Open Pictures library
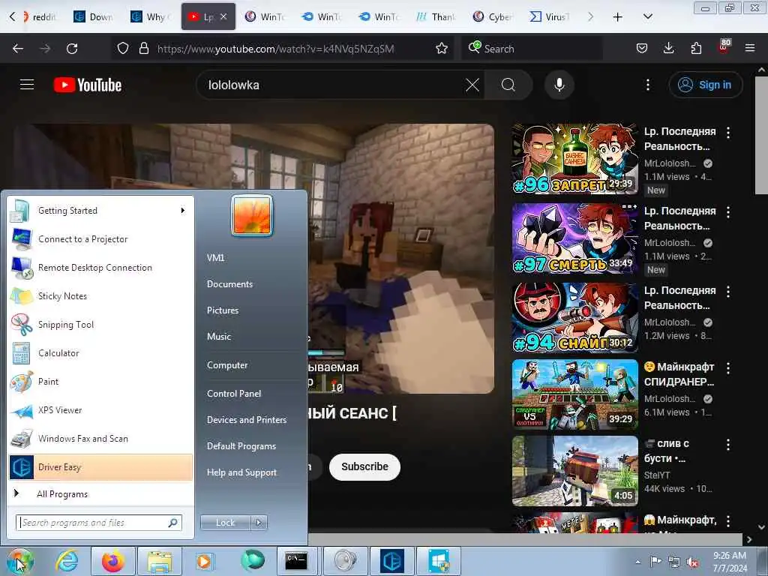This screenshot has height=576, width=768. coord(223,310)
